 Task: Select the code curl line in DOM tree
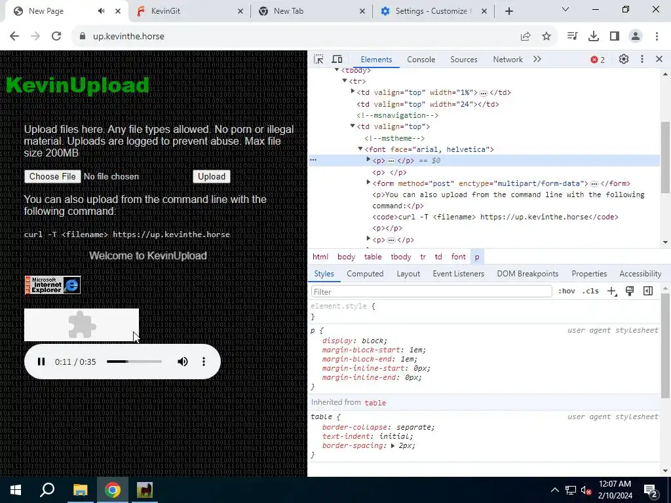tap(495, 217)
